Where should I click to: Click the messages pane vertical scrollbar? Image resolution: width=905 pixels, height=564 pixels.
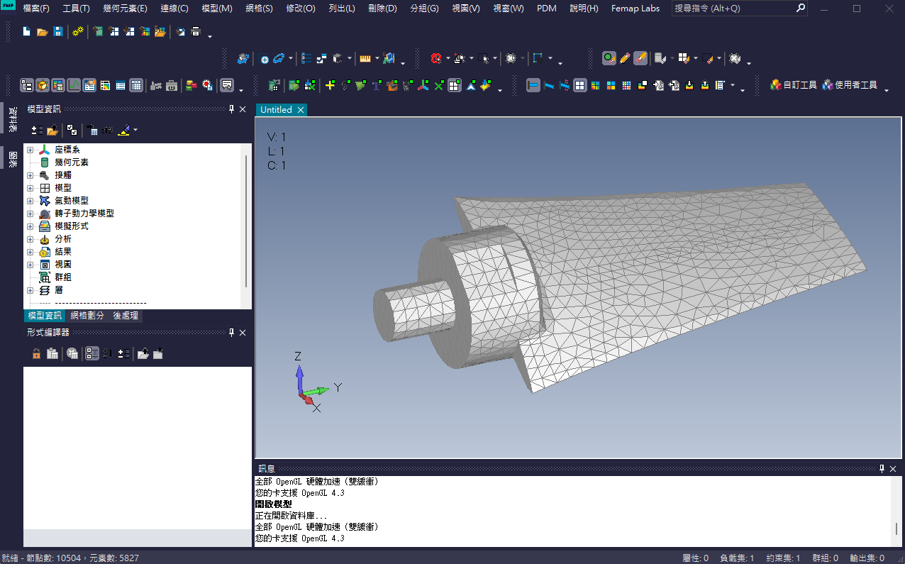[x=896, y=511]
